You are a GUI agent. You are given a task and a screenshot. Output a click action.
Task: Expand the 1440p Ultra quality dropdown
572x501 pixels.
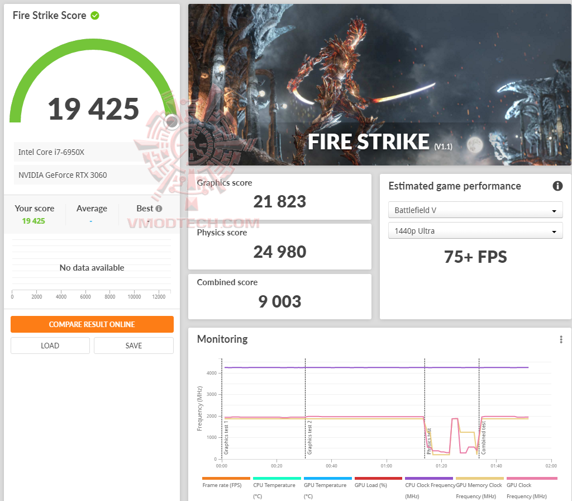click(475, 230)
